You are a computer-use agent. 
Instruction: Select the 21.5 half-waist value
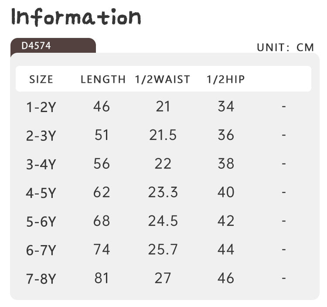(x=163, y=135)
